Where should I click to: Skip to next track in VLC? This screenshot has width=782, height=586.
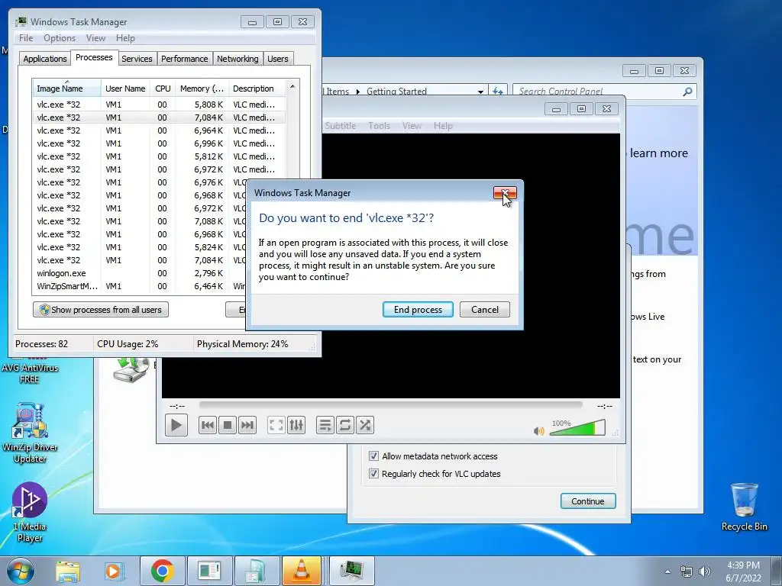pos(247,425)
